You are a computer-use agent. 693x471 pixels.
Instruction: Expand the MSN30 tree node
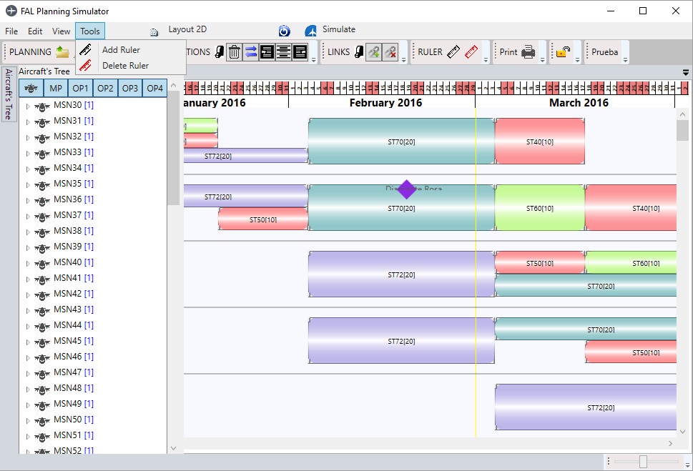[28, 106]
